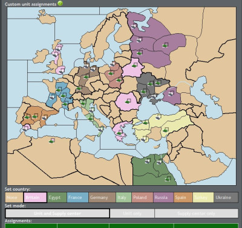Click the army icon on tan North Africa coast

pos(52,141)
